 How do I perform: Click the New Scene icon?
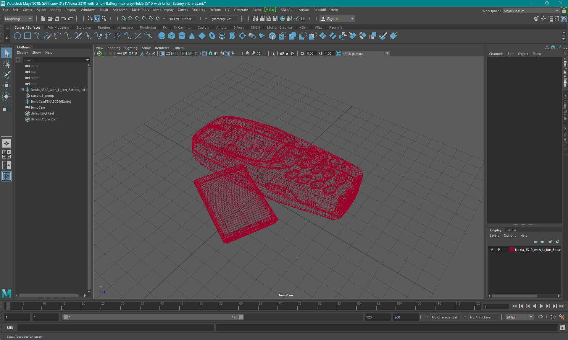pos(43,19)
